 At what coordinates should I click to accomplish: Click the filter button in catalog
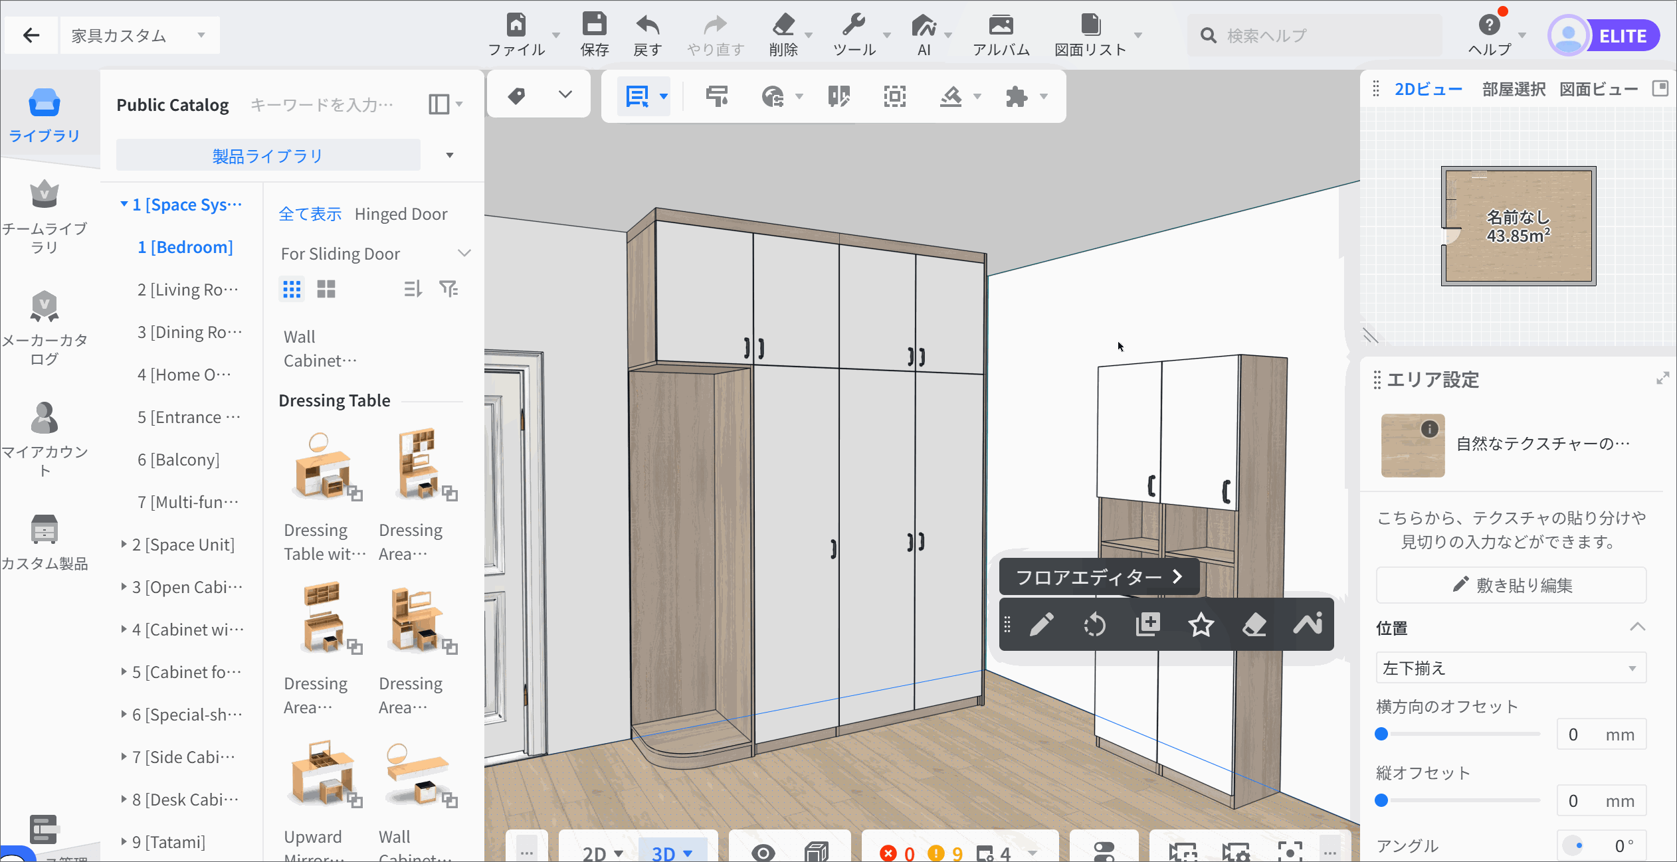tap(448, 289)
